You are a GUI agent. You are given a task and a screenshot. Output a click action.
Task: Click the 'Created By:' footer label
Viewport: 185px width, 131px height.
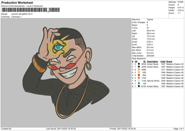click(x=6, y=129)
